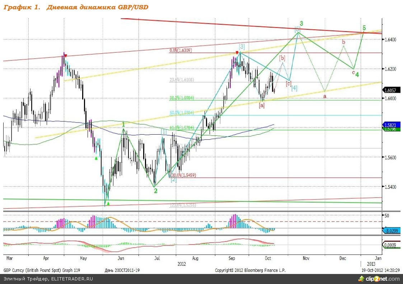Select the green wave 5 label
The width and height of the screenshot is (403, 284).
pos(364,28)
